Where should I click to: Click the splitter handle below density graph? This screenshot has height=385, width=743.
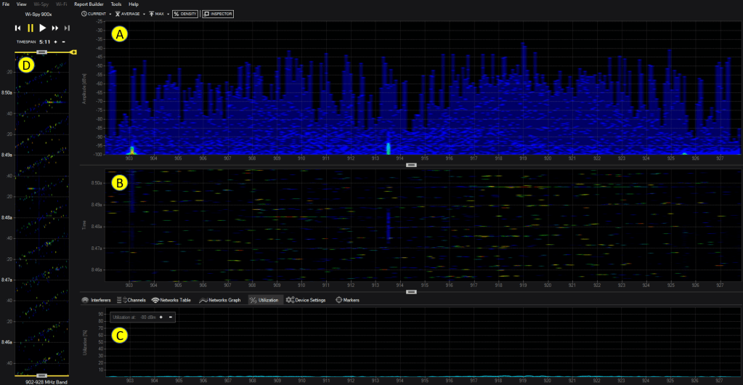coord(411,165)
